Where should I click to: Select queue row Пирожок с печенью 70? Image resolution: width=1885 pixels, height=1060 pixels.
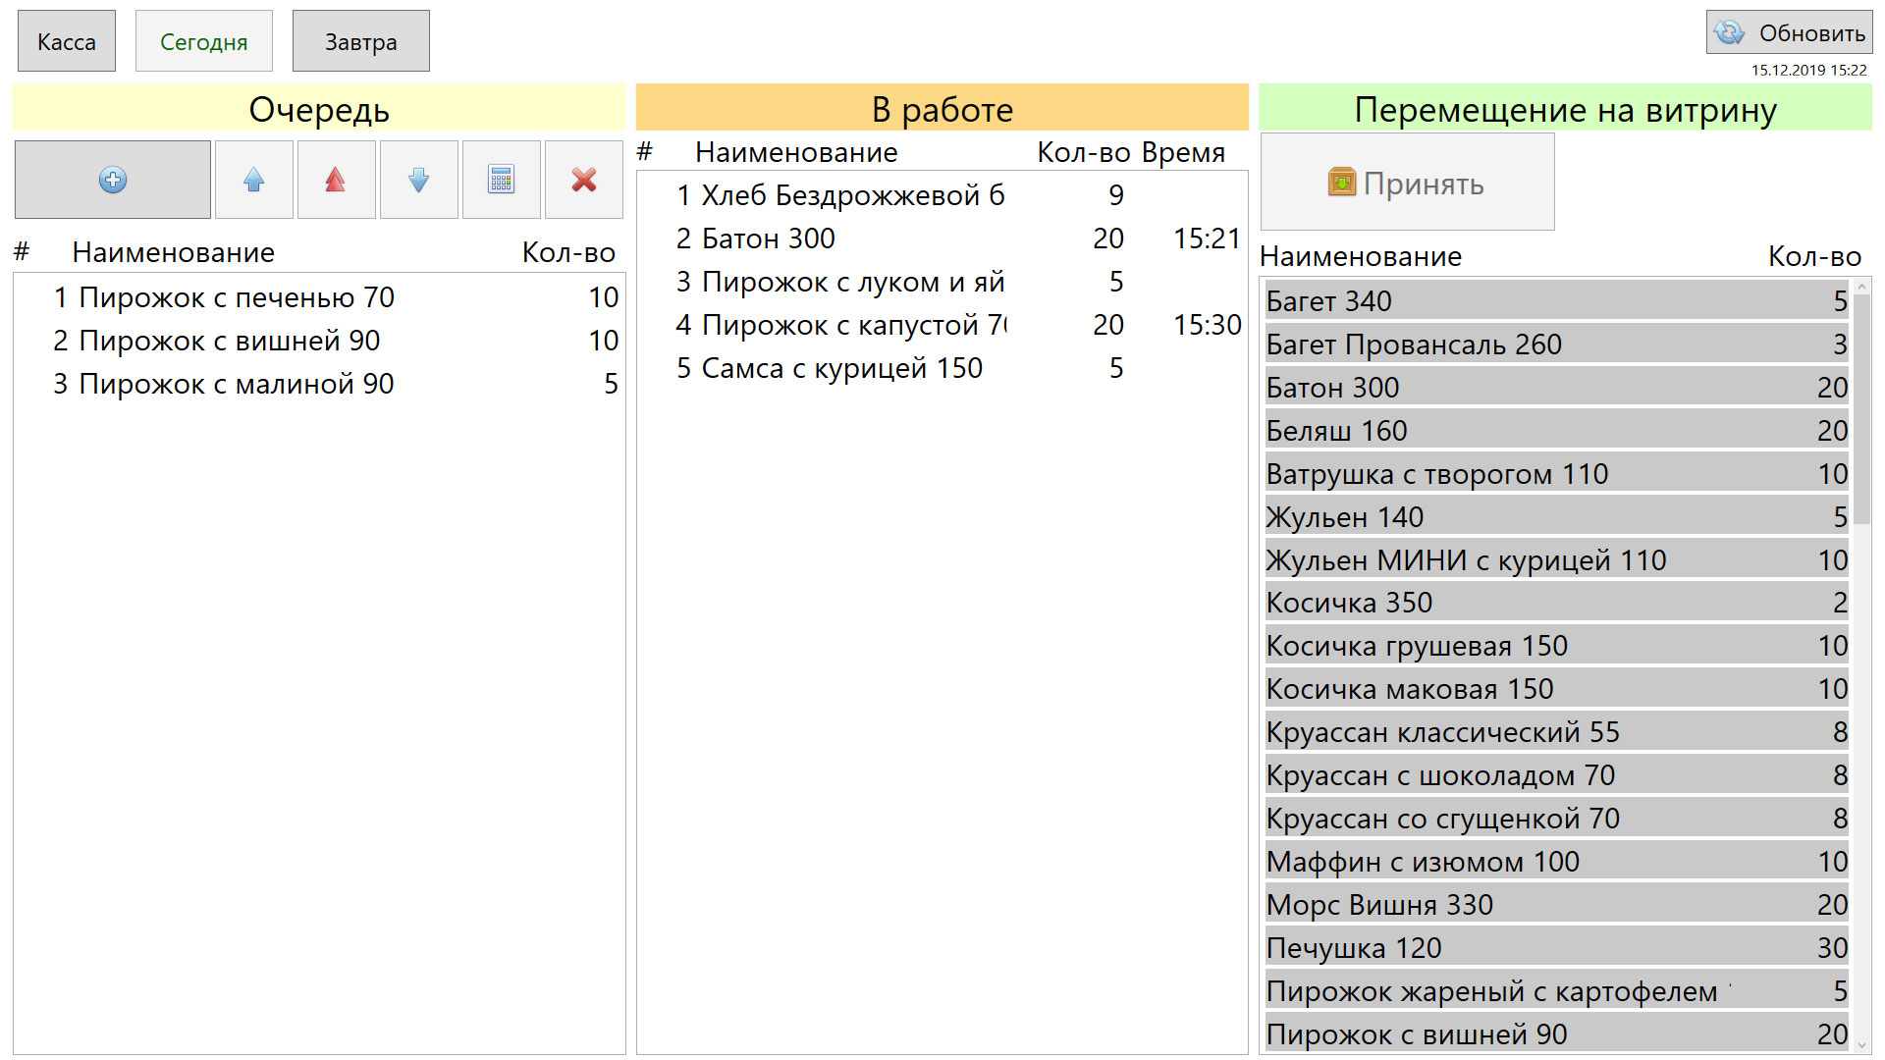[236, 297]
